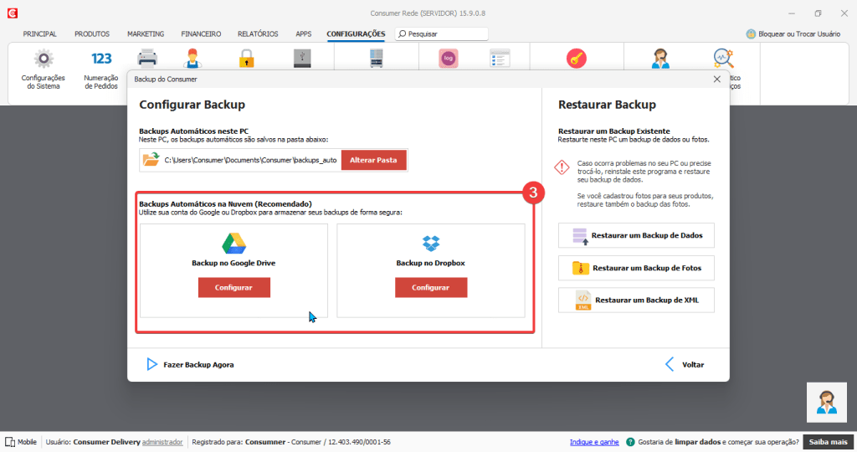The image size is (857, 452).
Task: Click the padlock icon in ribbon
Action: (246, 58)
